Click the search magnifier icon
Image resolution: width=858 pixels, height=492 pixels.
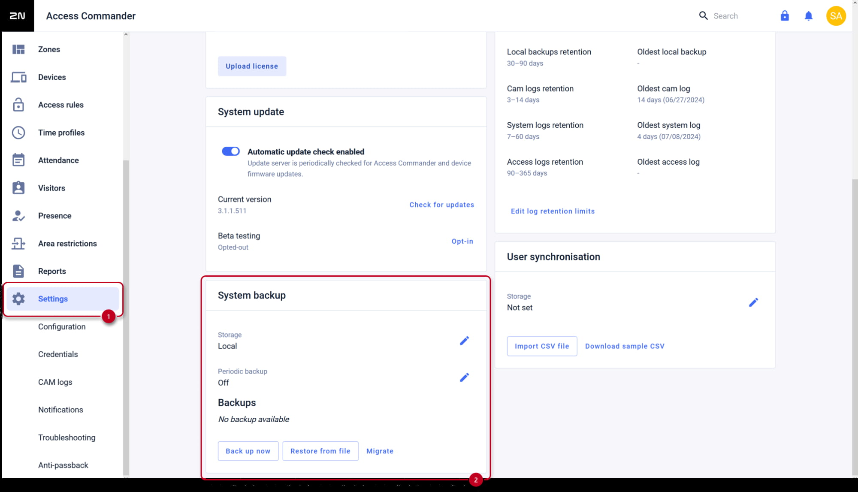pyautogui.click(x=704, y=16)
